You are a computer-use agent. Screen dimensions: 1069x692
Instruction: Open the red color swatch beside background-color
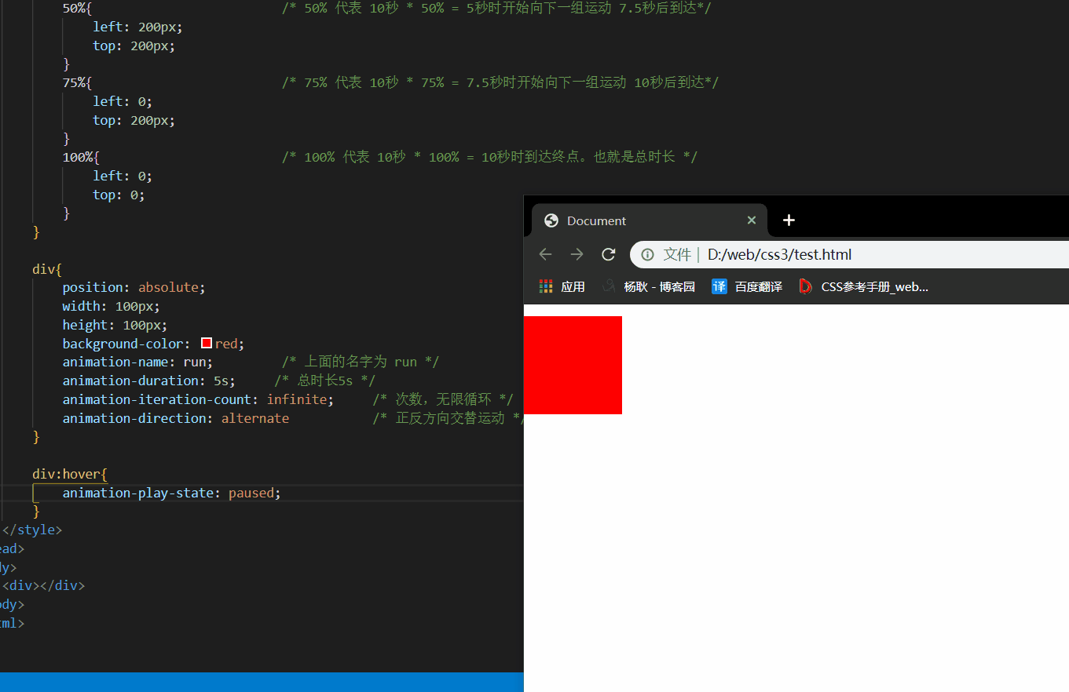(207, 343)
